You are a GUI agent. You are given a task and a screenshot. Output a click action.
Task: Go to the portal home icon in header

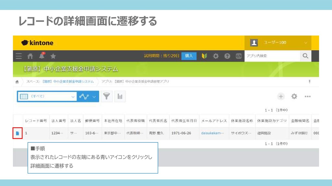pos(30,56)
